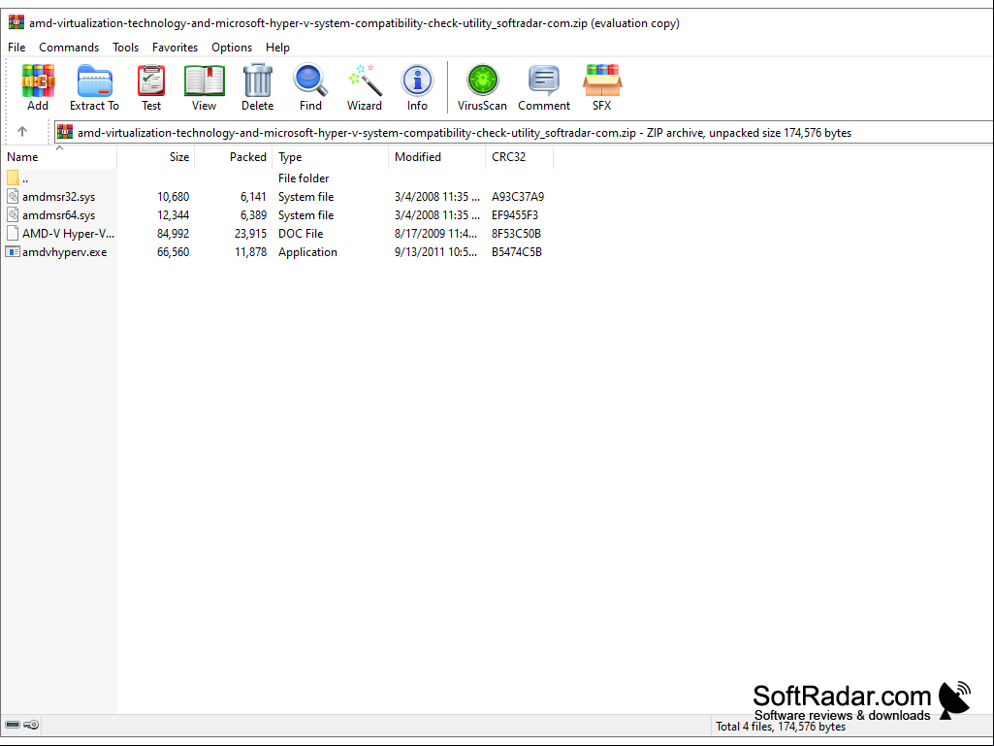The image size is (994, 746).
Task: Select the amdmsr32.sys file name
Action: coord(59,197)
